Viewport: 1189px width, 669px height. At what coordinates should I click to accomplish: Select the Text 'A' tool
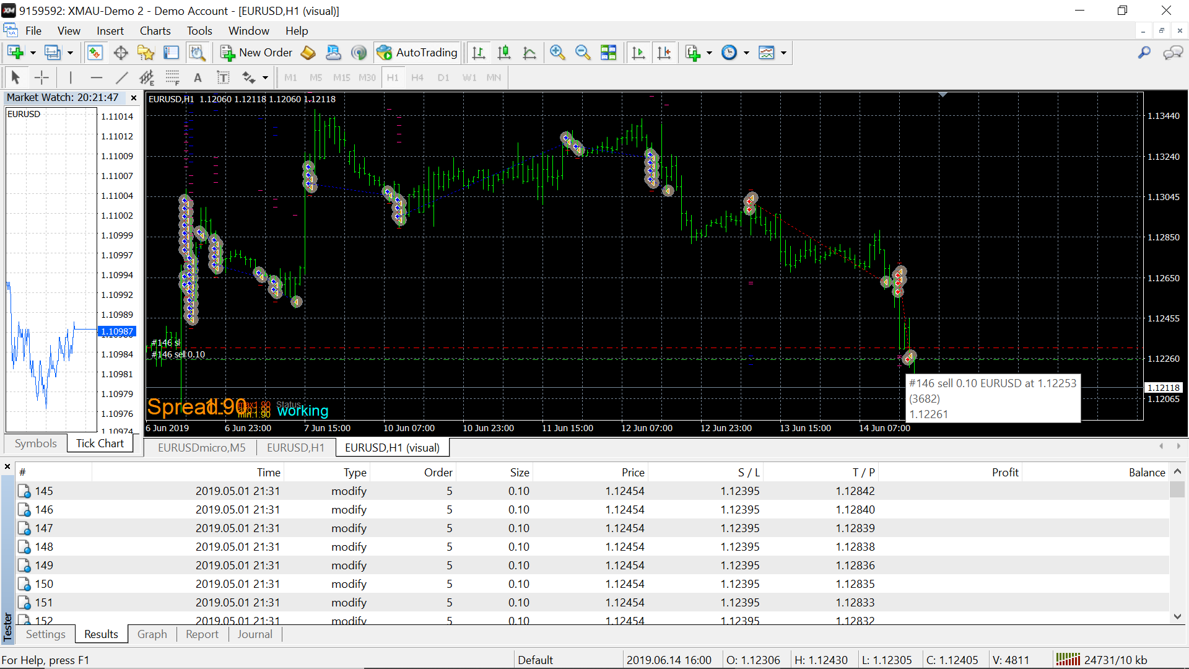(x=198, y=77)
